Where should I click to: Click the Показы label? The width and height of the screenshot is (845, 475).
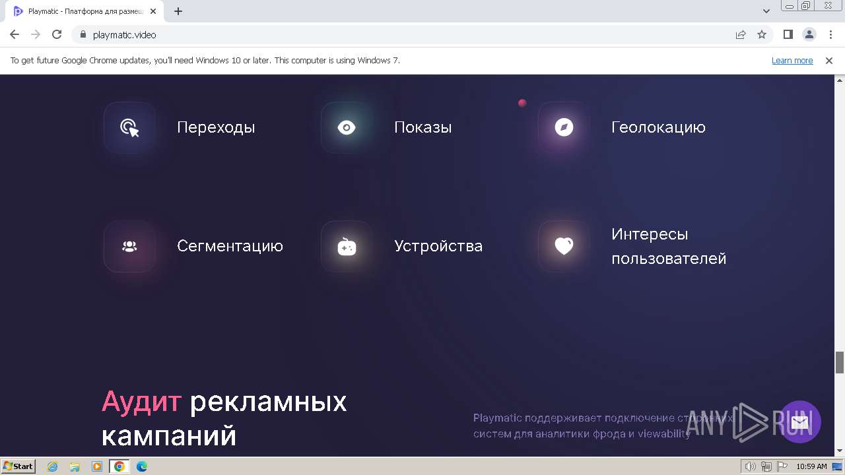coord(423,127)
